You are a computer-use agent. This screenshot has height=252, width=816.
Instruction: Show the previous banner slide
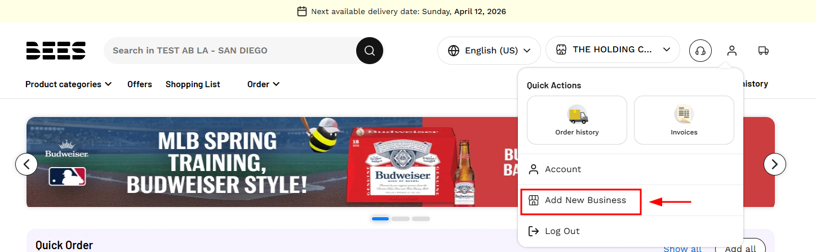(x=26, y=164)
